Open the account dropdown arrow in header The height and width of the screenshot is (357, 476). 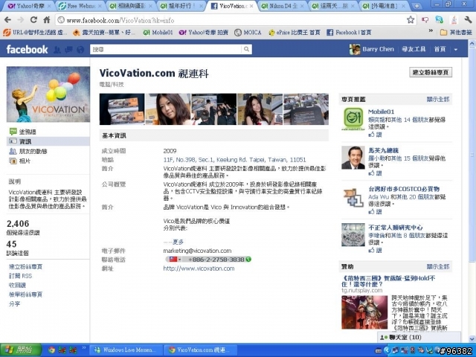click(456, 50)
